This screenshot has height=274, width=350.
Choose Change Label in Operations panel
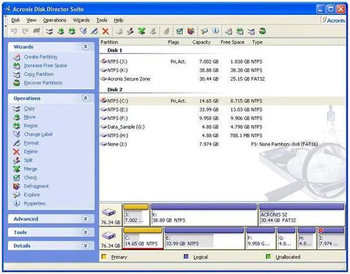coord(38,134)
